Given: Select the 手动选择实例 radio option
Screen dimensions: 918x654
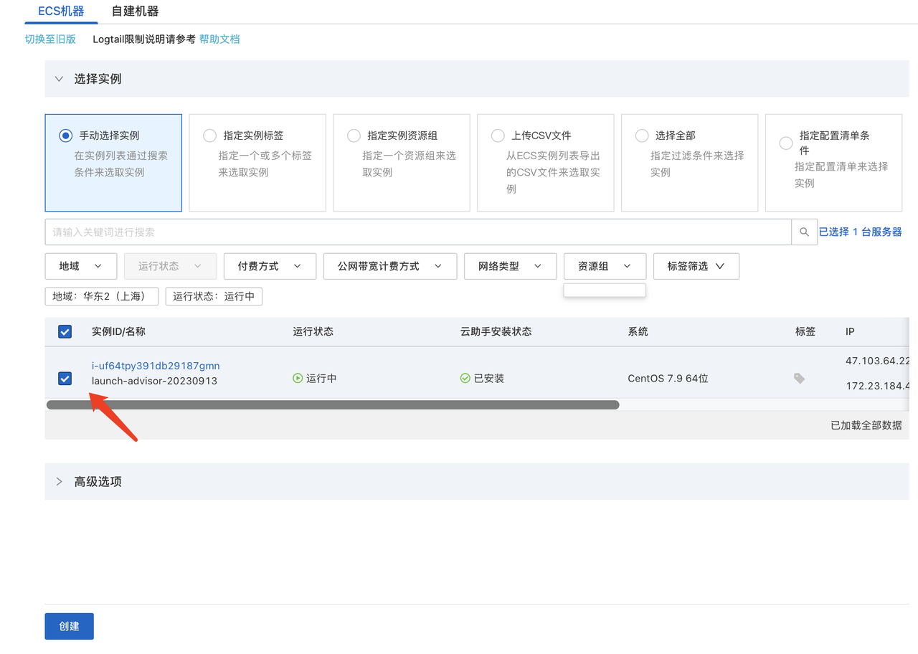Looking at the screenshot, I should [x=66, y=136].
